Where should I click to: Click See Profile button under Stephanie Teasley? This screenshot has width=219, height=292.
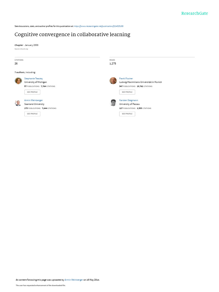pos(32,92)
